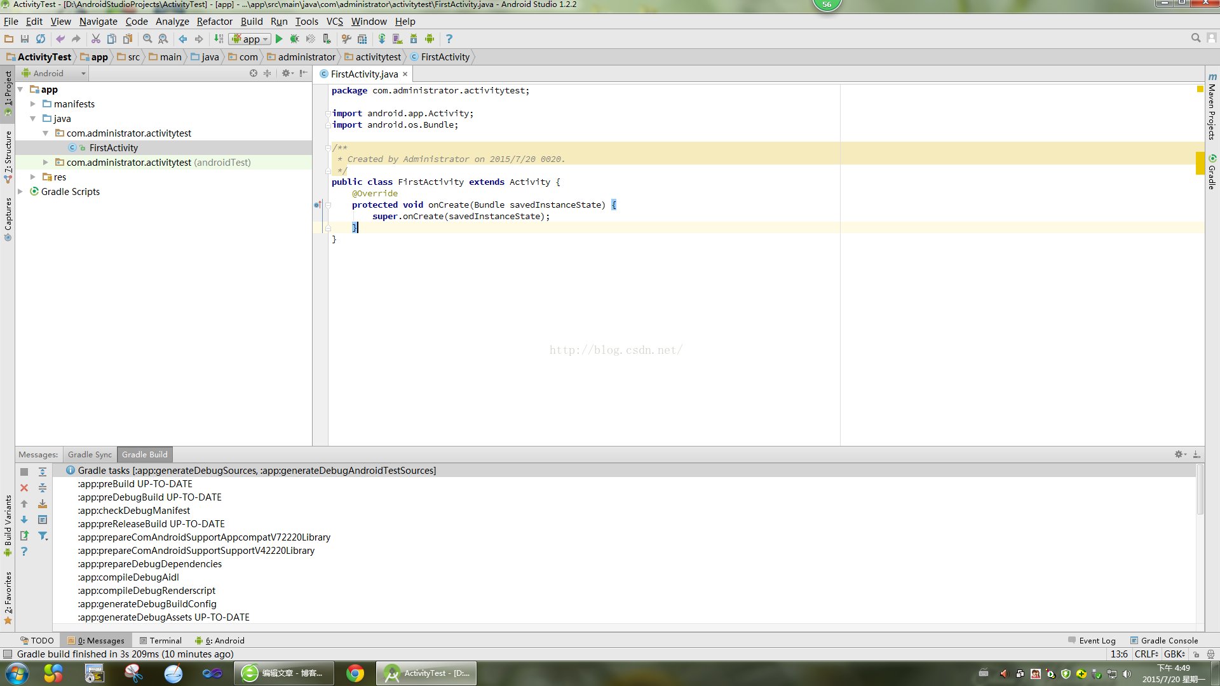1220x686 pixels.
Task: Make project with the binary arrow icon
Action: pyautogui.click(x=219, y=39)
